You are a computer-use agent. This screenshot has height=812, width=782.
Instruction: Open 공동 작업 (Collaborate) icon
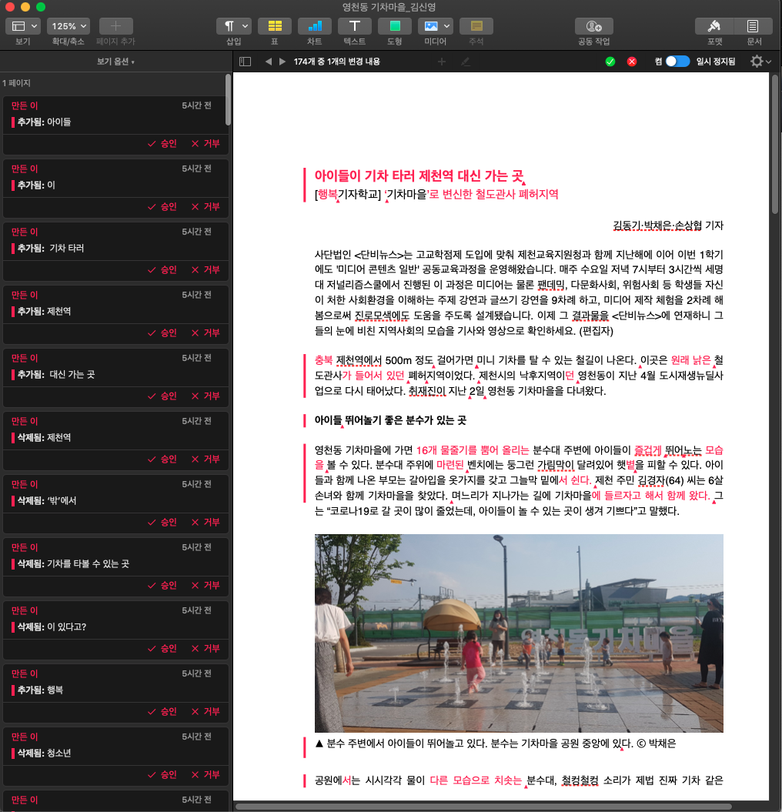tap(594, 26)
